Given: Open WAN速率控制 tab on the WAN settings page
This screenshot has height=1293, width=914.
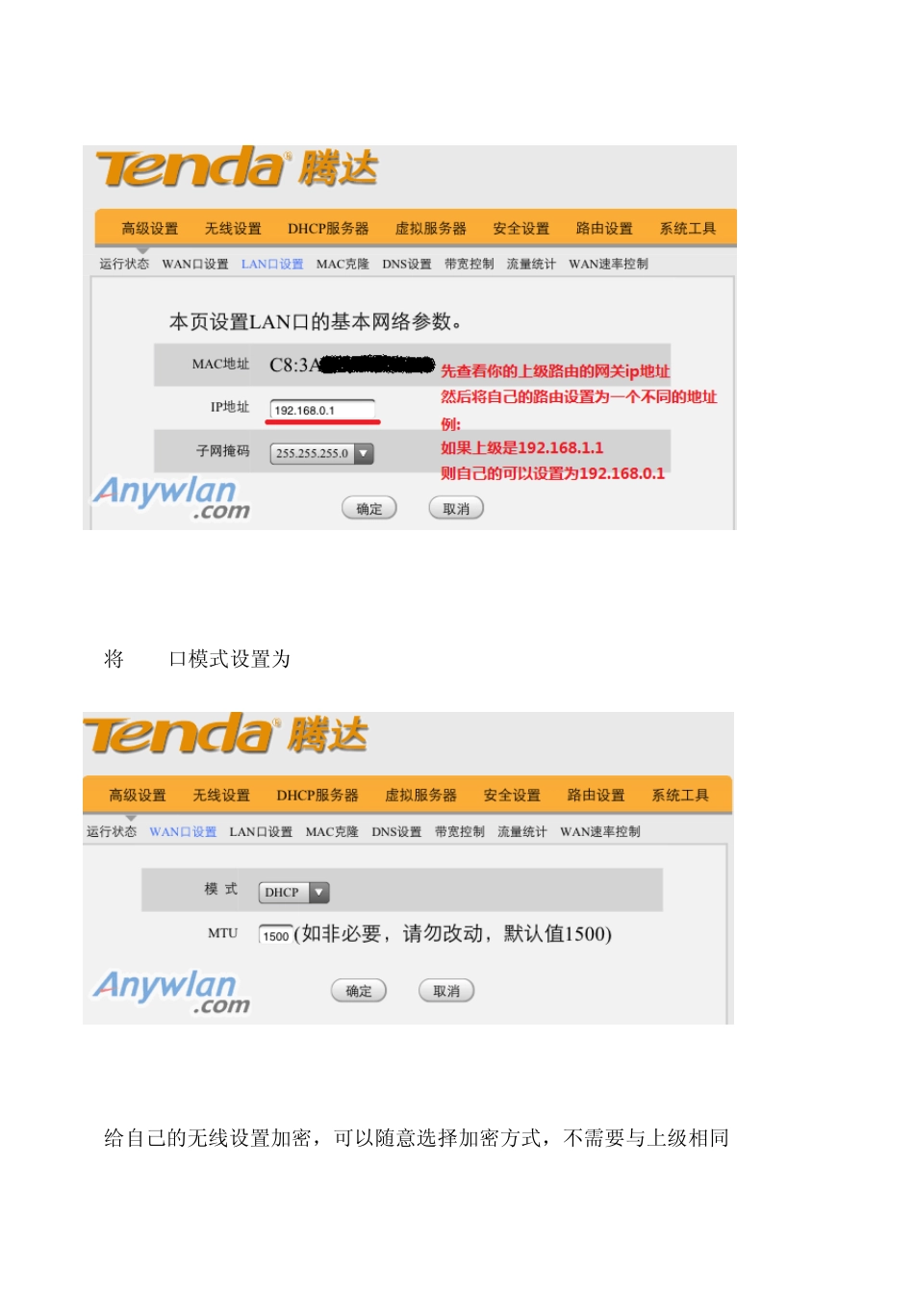Looking at the screenshot, I should click(600, 831).
